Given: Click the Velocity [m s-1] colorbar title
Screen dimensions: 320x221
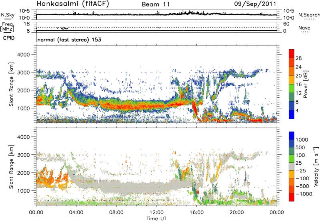Looking at the screenshot, I should click(x=316, y=166).
